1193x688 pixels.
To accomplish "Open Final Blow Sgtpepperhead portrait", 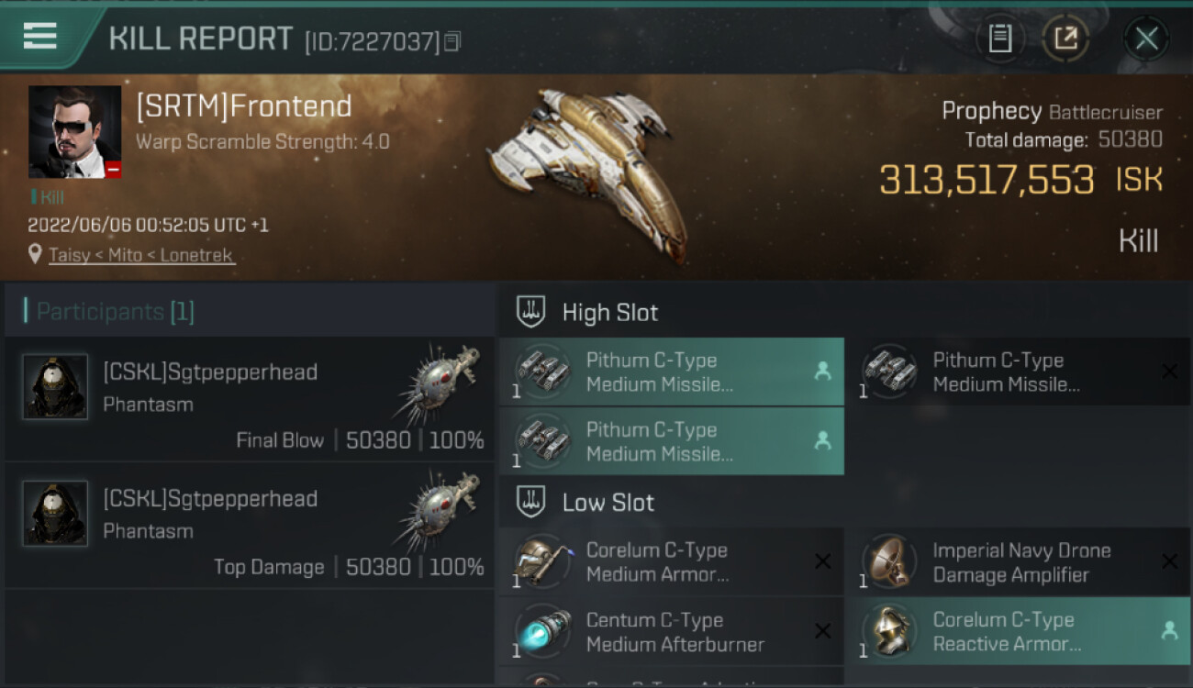I will point(55,387).
